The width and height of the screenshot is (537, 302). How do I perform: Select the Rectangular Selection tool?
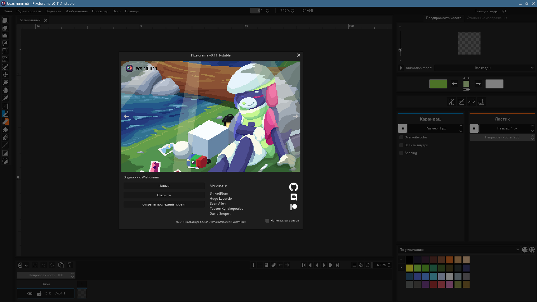[5, 20]
